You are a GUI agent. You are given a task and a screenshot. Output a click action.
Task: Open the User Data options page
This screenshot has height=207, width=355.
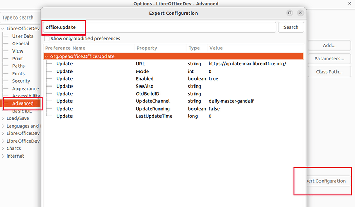(x=23, y=36)
